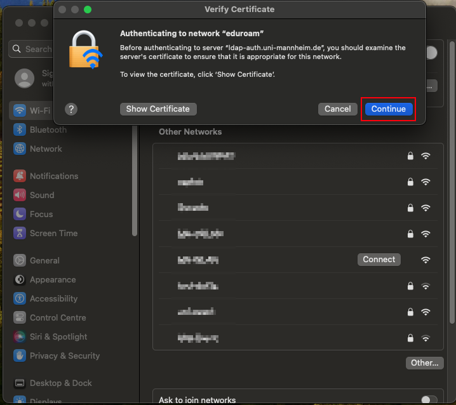Click the Details ellipsis button behind the dialog

tap(432, 86)
